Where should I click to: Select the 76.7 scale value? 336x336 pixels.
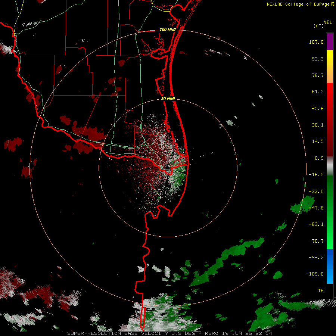tap(318, 75)
